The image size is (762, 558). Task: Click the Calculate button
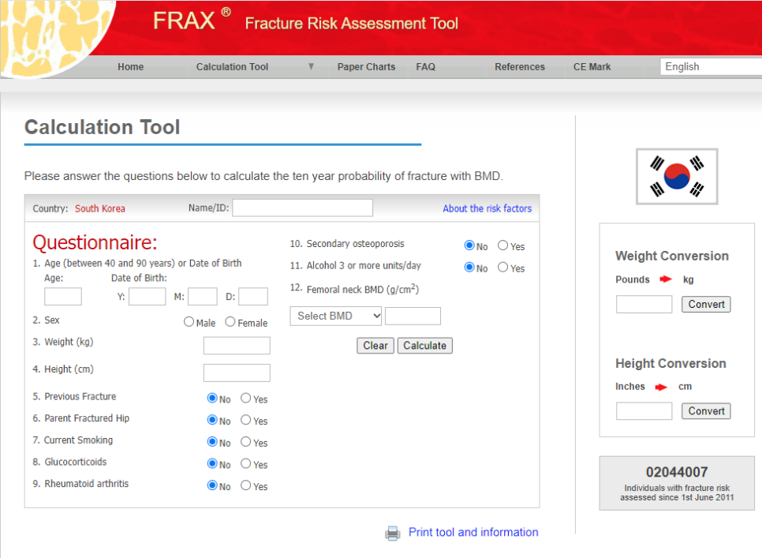coord(424,346)
